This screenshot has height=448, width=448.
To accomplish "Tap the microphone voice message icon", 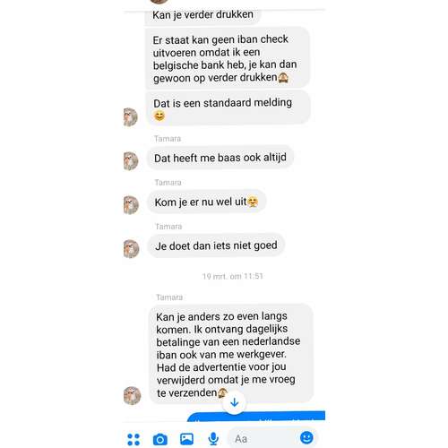I will pyautogui.click(x=213, y=439).
